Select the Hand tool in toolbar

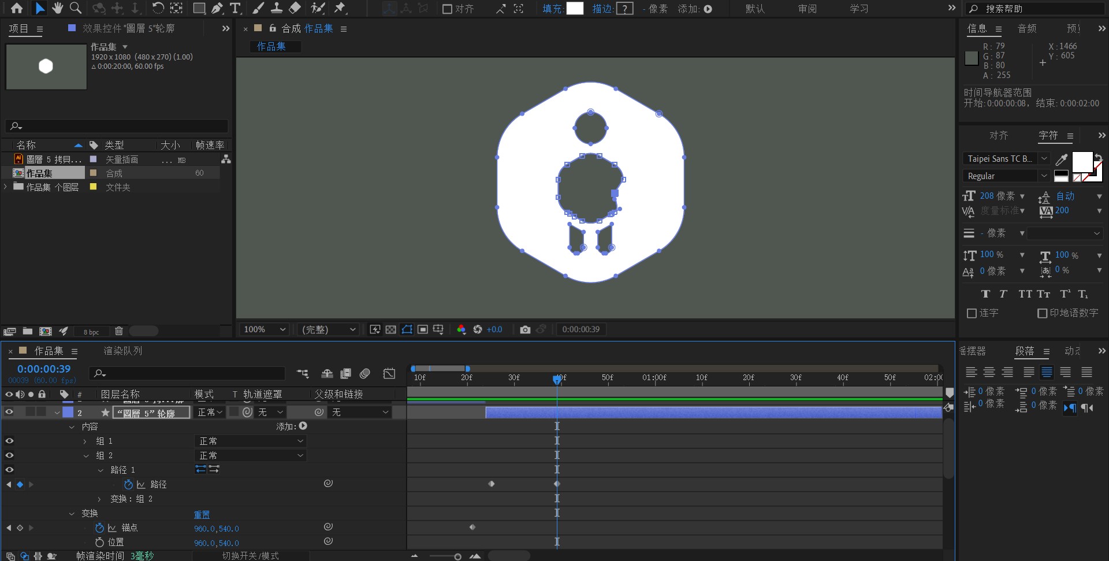pyautogui.click(x=57, y=8)
